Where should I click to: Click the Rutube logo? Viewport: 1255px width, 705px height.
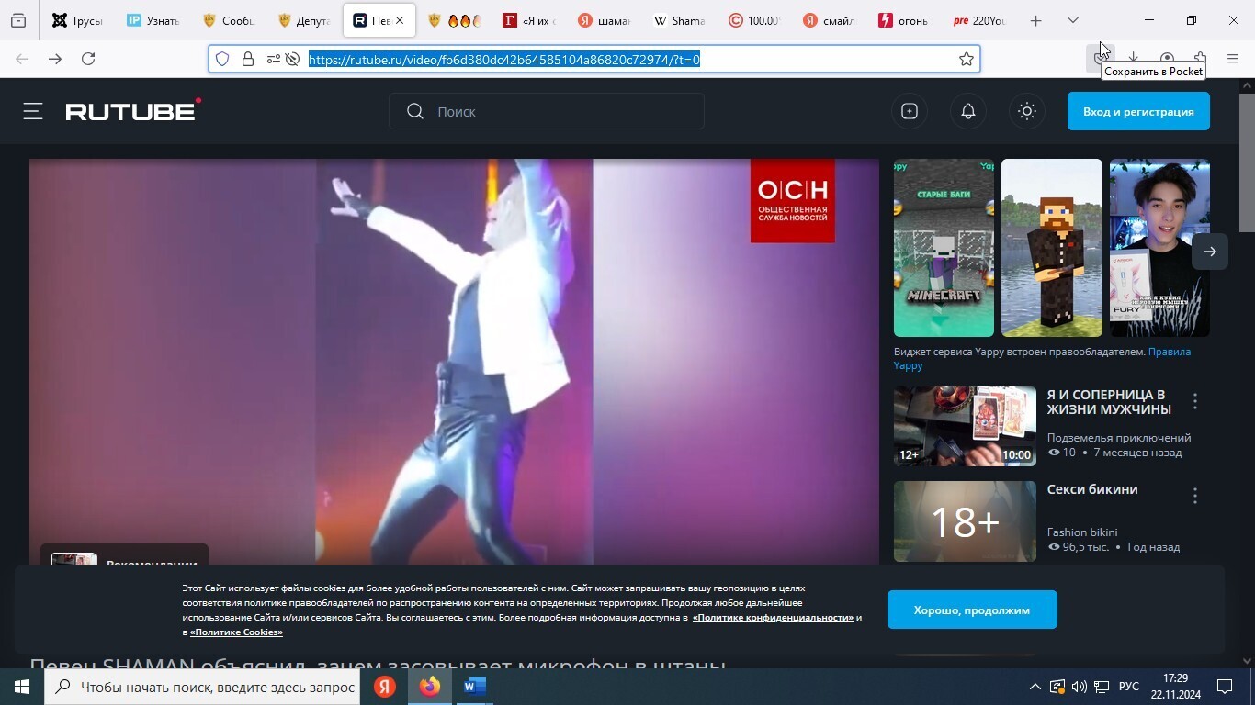[132, 111]
